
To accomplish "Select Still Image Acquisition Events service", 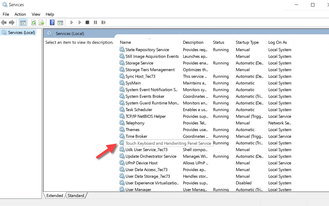I will tap(152, 56).
